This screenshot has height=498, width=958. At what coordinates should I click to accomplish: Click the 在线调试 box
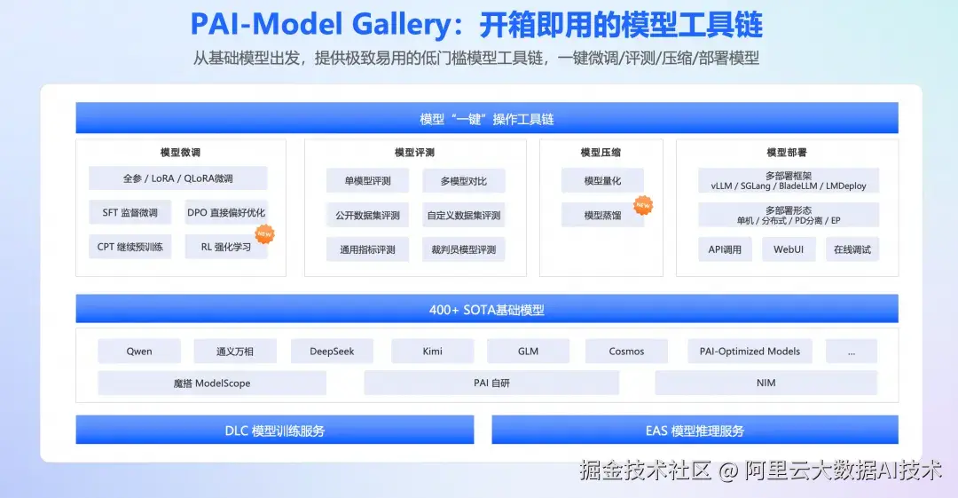click(852, 249)
